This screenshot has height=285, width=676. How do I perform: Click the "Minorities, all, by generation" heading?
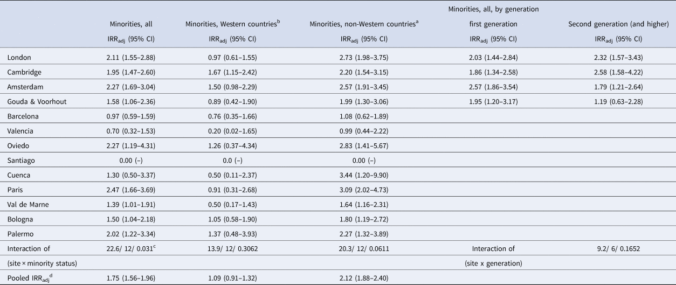[493, 9]
